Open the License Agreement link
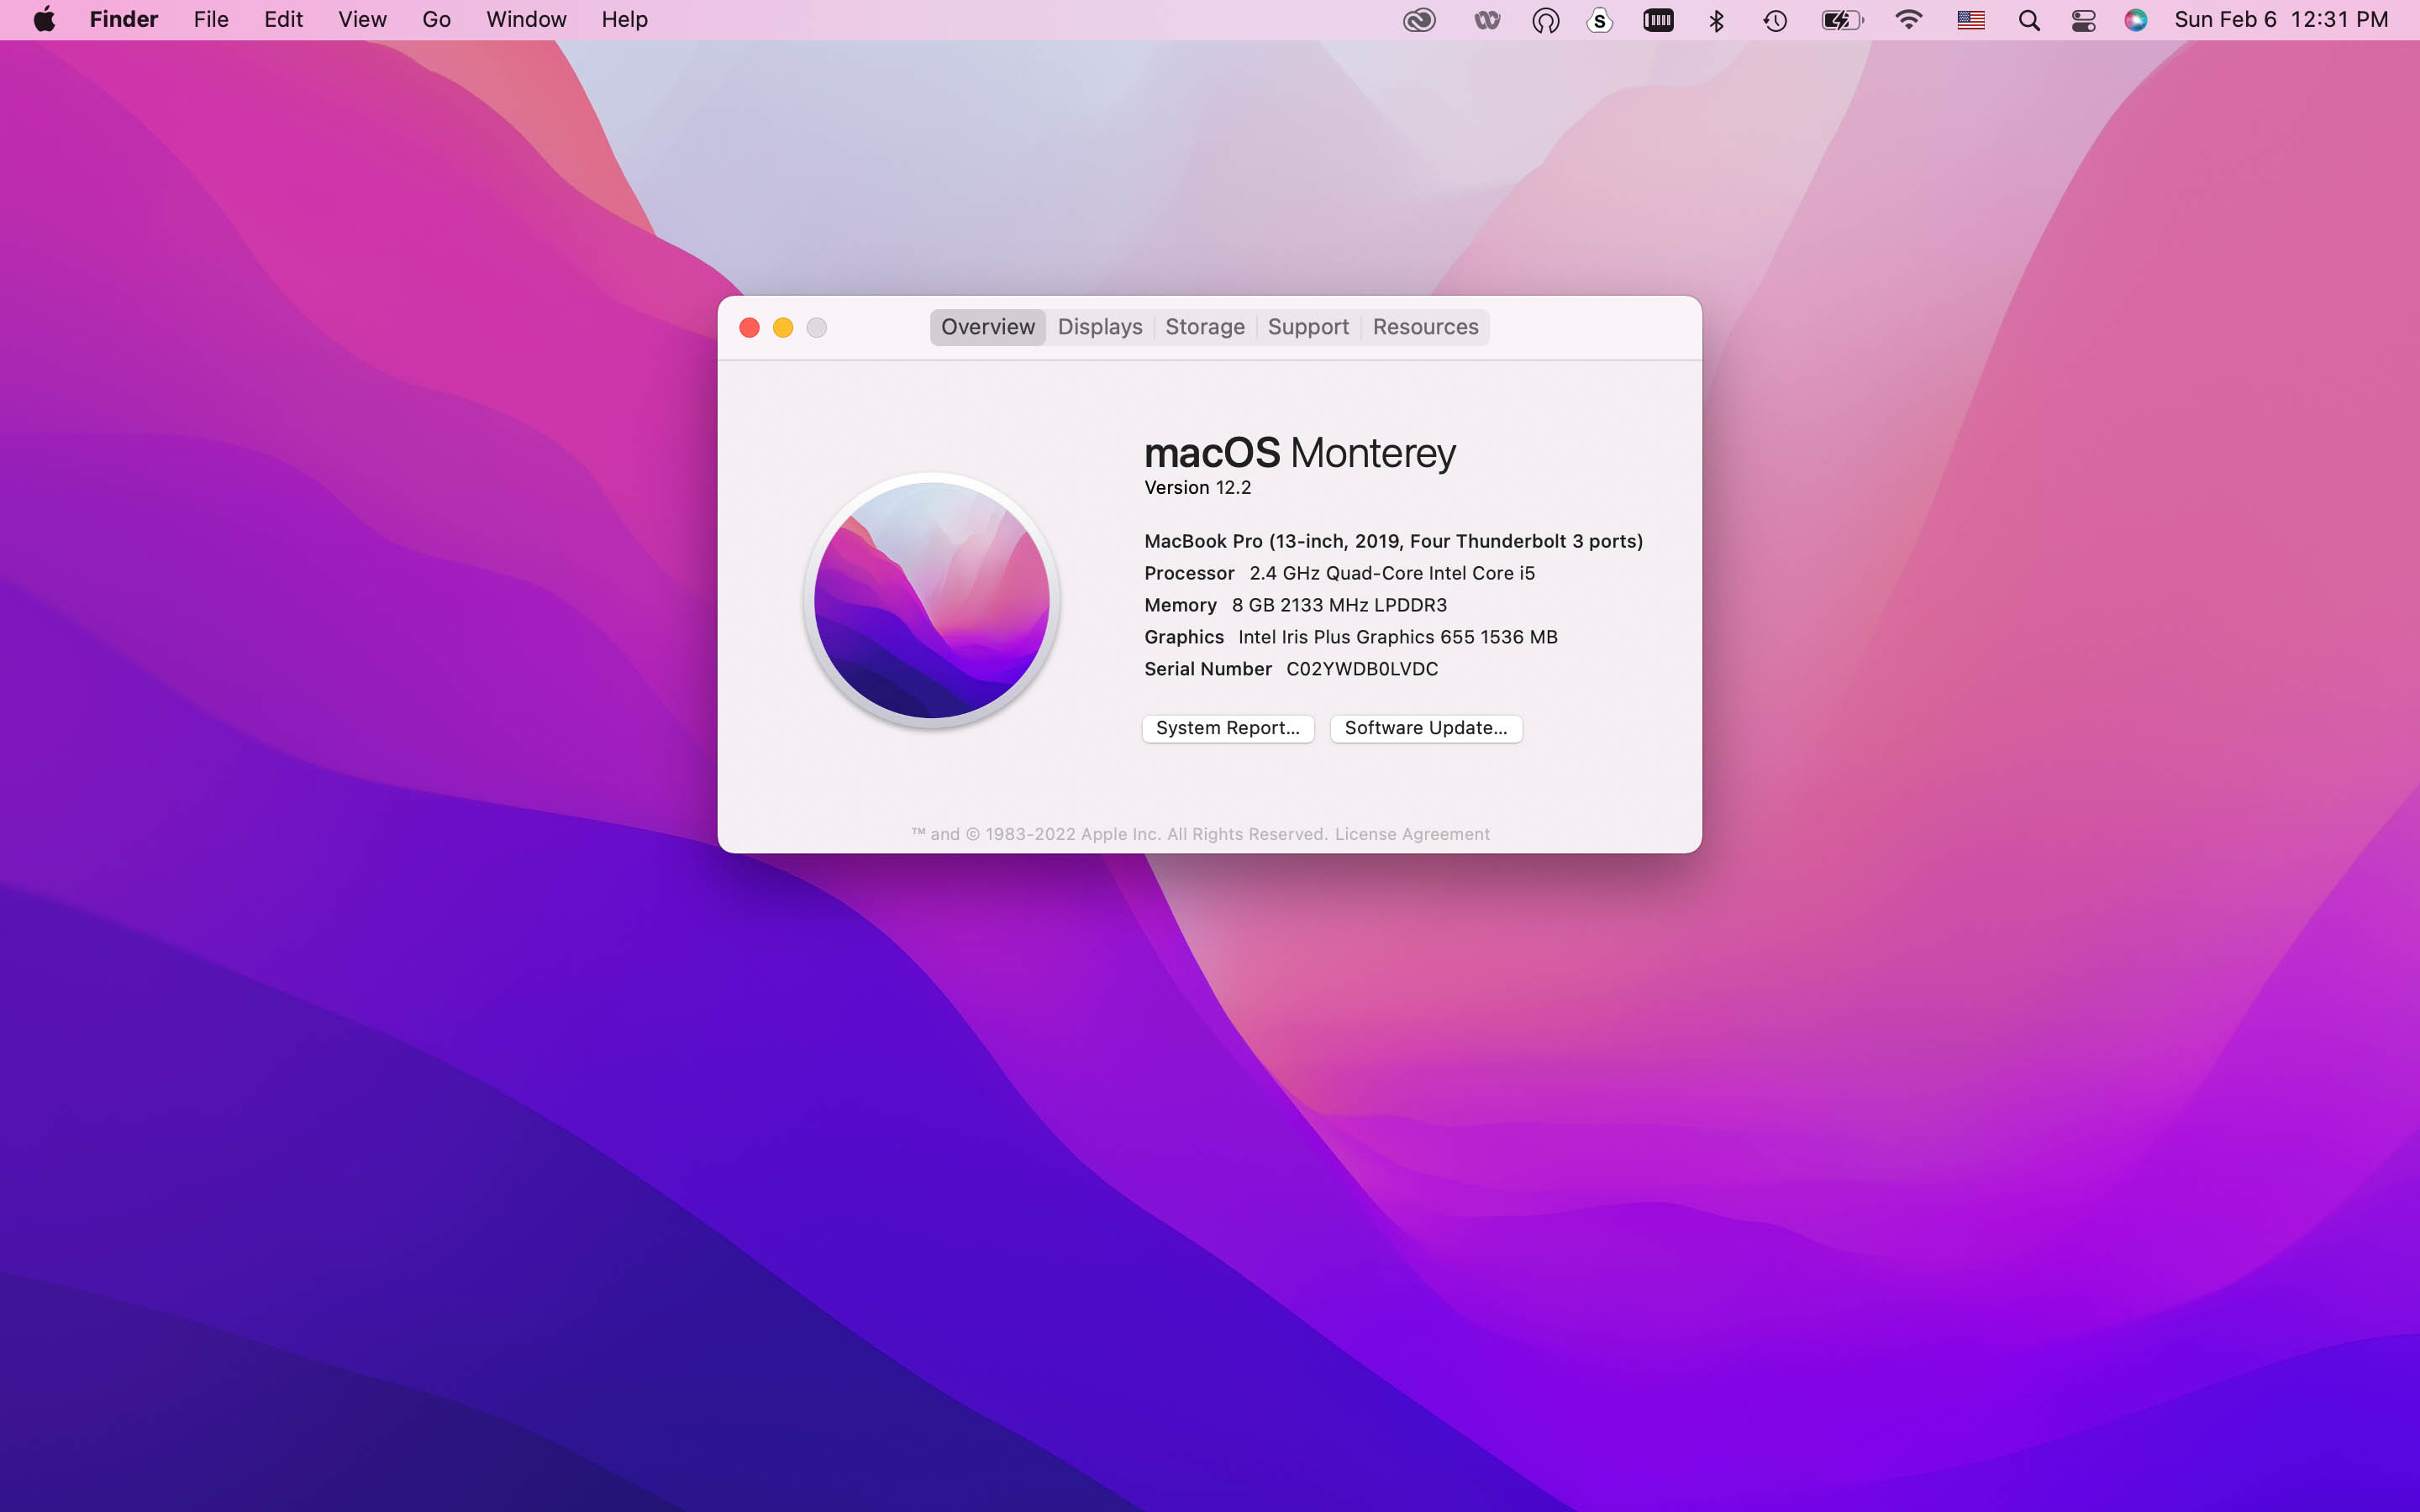 click(1412, 834)
